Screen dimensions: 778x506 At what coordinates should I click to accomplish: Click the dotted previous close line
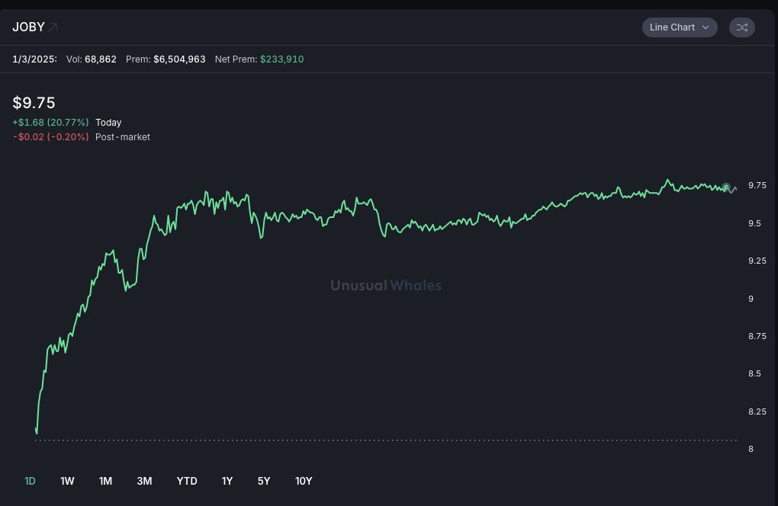pos(381,440)
